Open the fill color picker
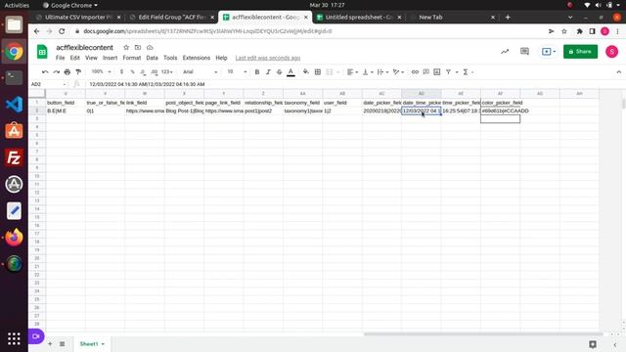This screenshot has width=626, height=352. coord(306,71)
